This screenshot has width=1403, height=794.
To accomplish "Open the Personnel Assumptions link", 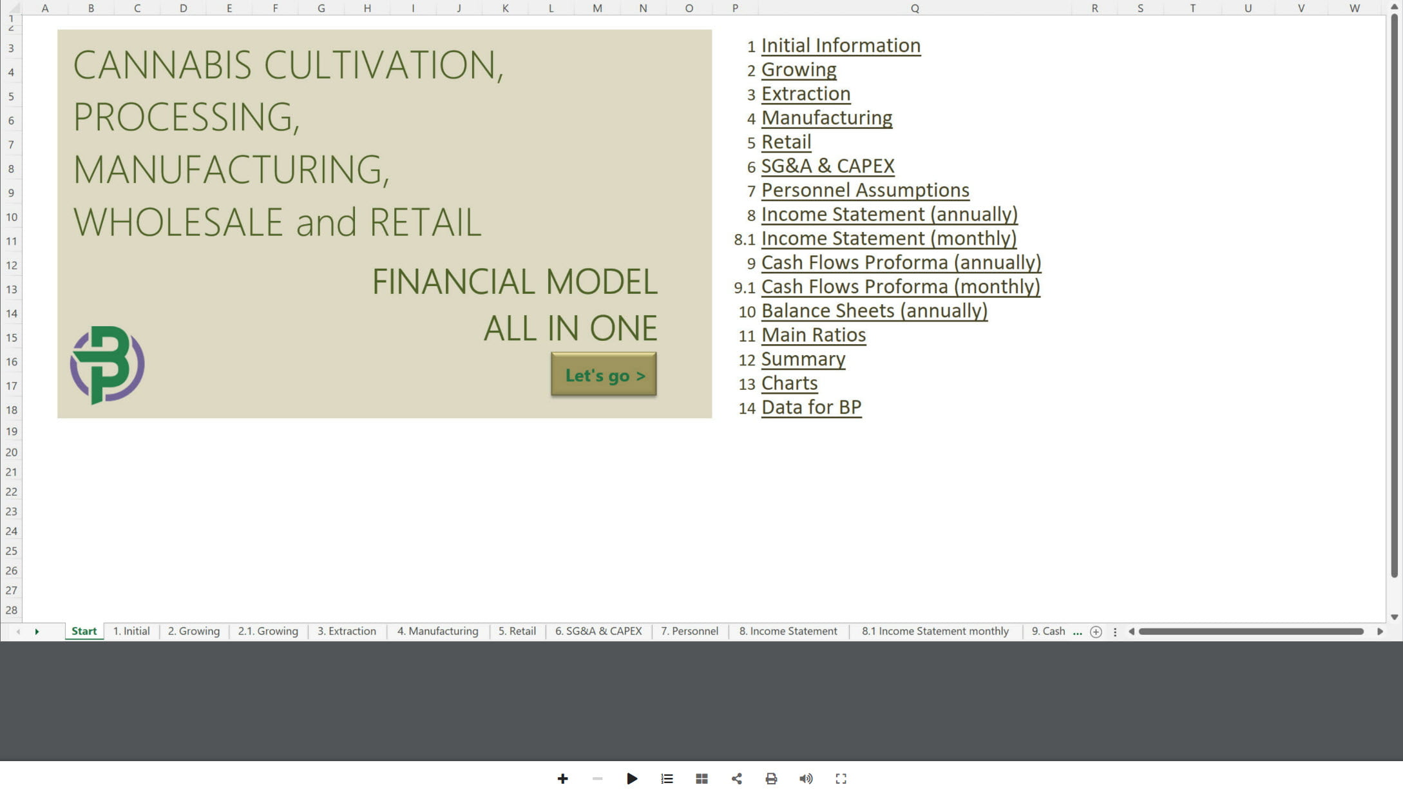I will (x=865, y=190).
